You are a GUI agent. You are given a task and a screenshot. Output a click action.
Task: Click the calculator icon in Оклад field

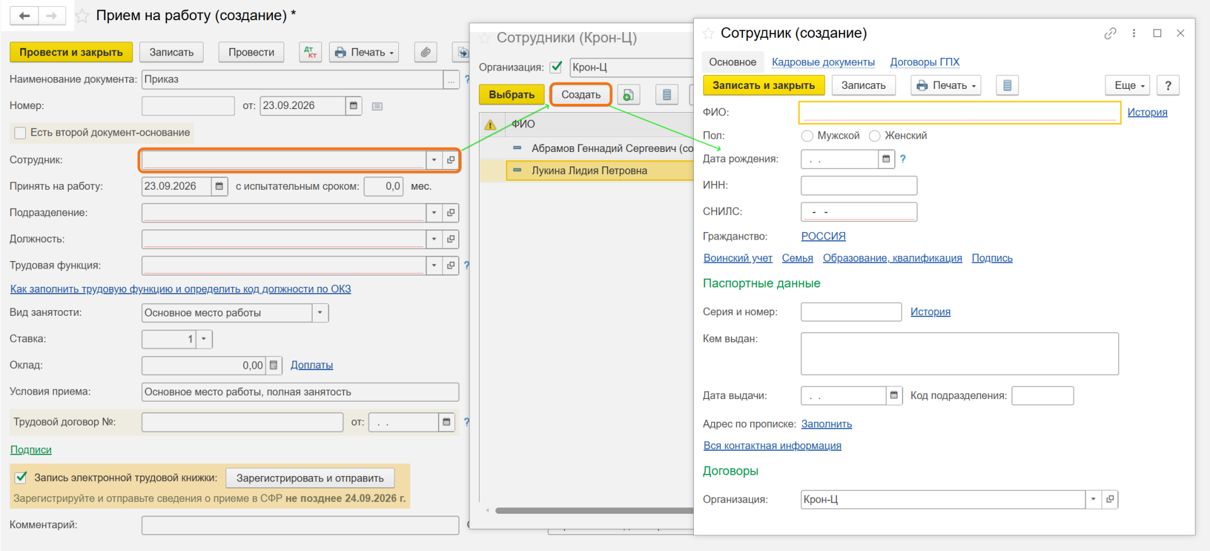[x=274, y=366]
